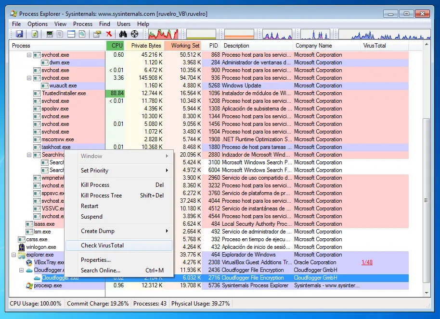440x319 pixels.
Task: Sort by Working Set column header
Action: (183, 46)
